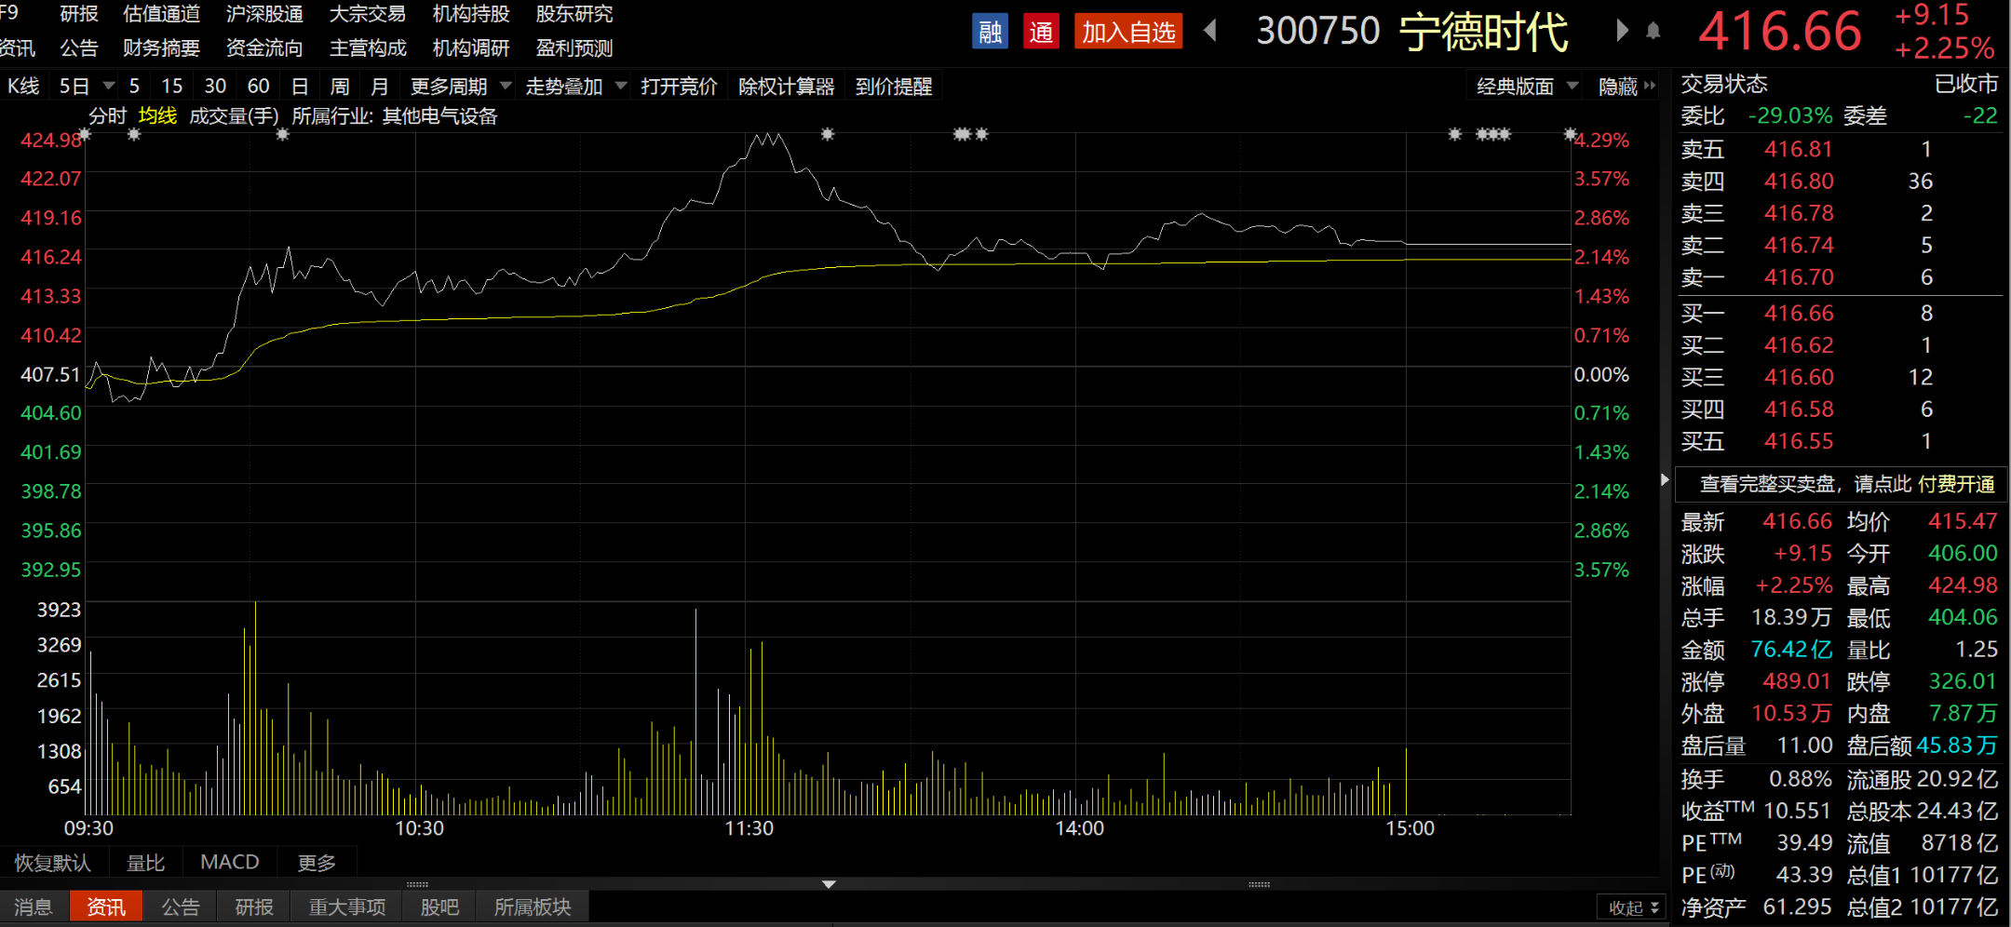Click 恢复默认 to restore defaults
The image size is (2011, 927).
(x=53, y=863)
